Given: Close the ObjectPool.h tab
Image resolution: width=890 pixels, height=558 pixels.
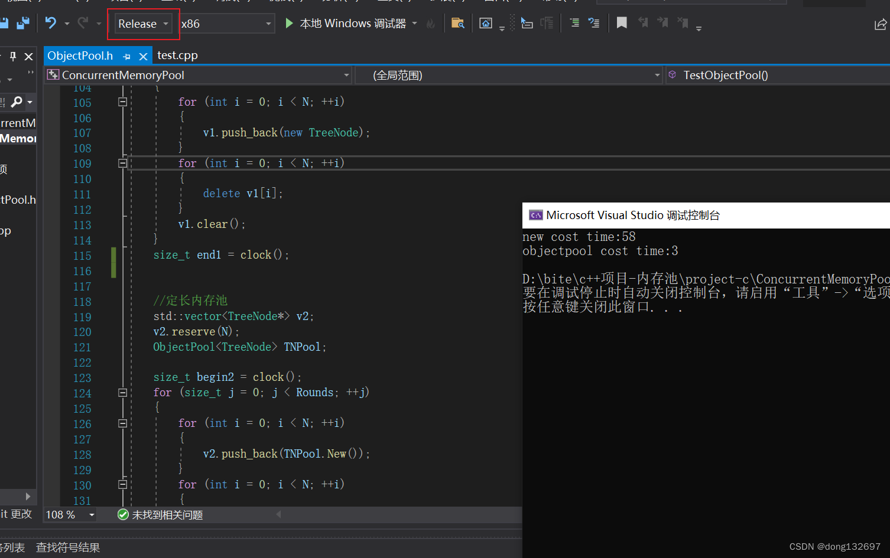Looking at the screenshot, I should (143, 57).
